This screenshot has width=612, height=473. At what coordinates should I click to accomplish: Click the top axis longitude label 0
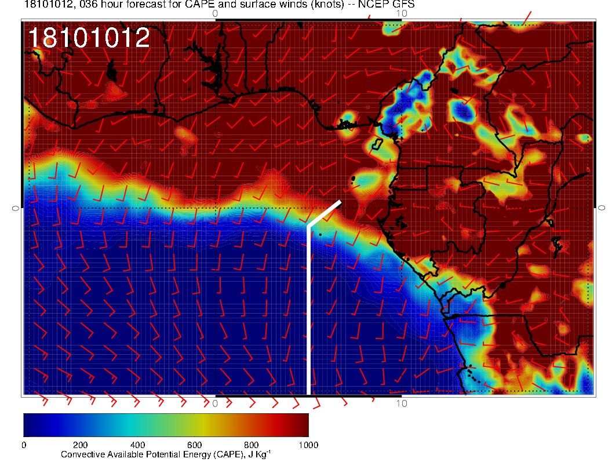215,13
